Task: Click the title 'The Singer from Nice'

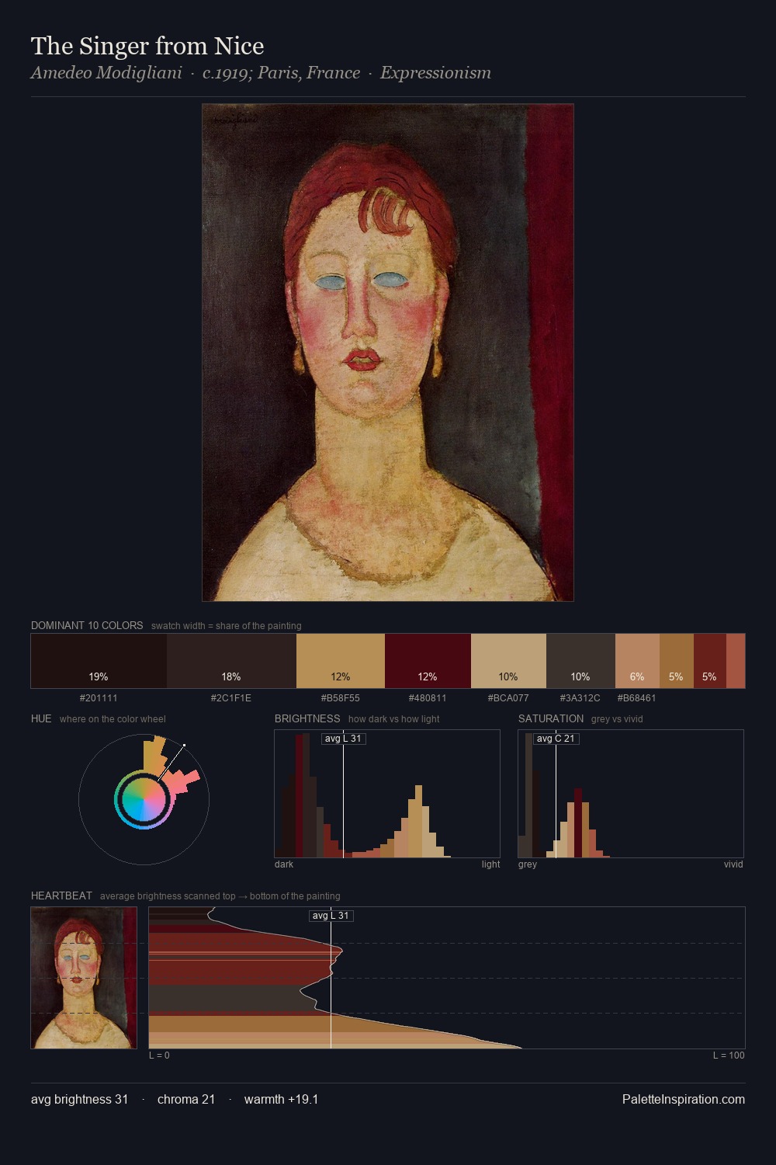Action: 147,46
